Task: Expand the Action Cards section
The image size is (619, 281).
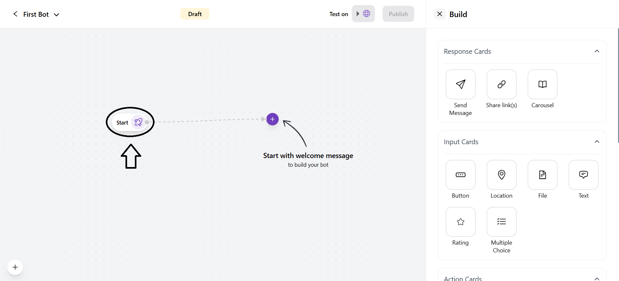Action: (x=597, y=278)
